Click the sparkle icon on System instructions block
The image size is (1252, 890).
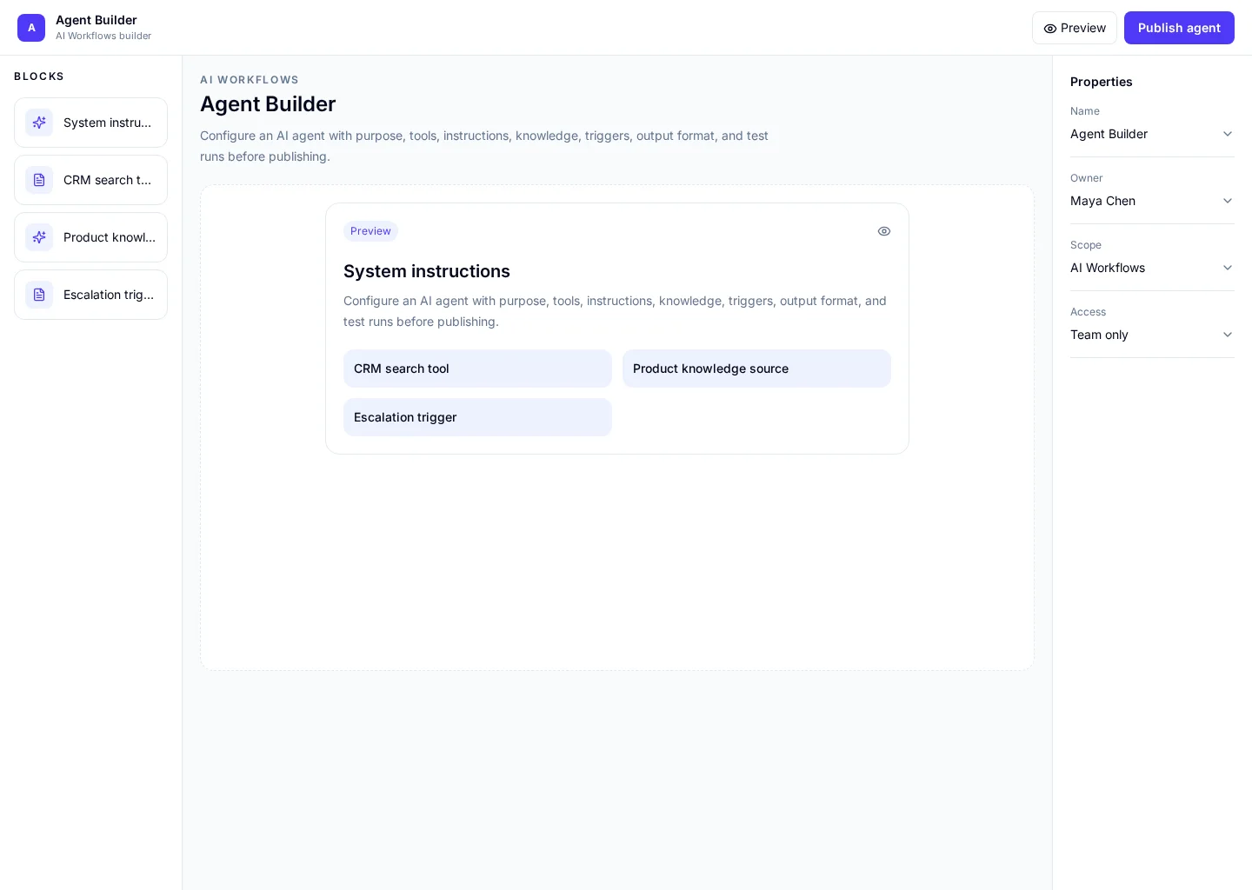click(x=39, y=123)
